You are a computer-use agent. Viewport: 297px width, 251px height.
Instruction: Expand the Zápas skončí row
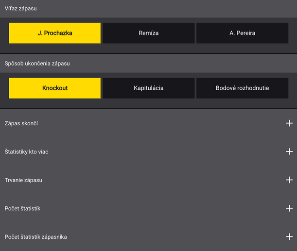point(149,123)
